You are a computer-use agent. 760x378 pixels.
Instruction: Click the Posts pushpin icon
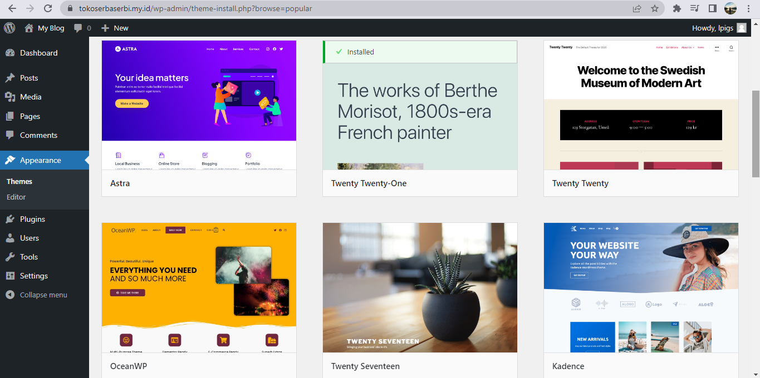pyautogui.click(x=10, y=78)
